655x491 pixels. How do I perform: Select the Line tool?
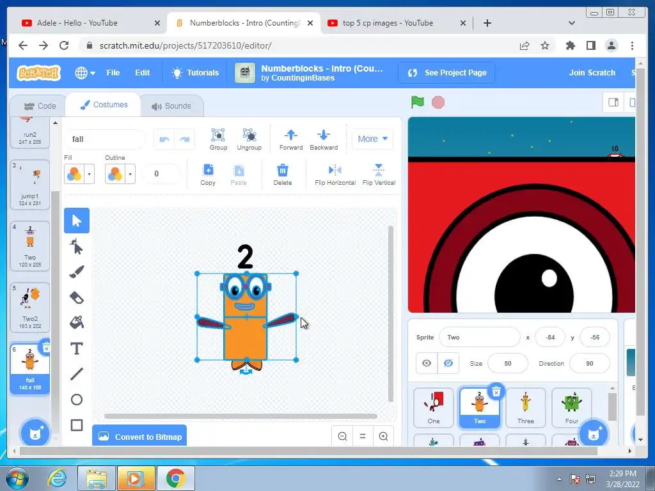click(x=77, y=374)
